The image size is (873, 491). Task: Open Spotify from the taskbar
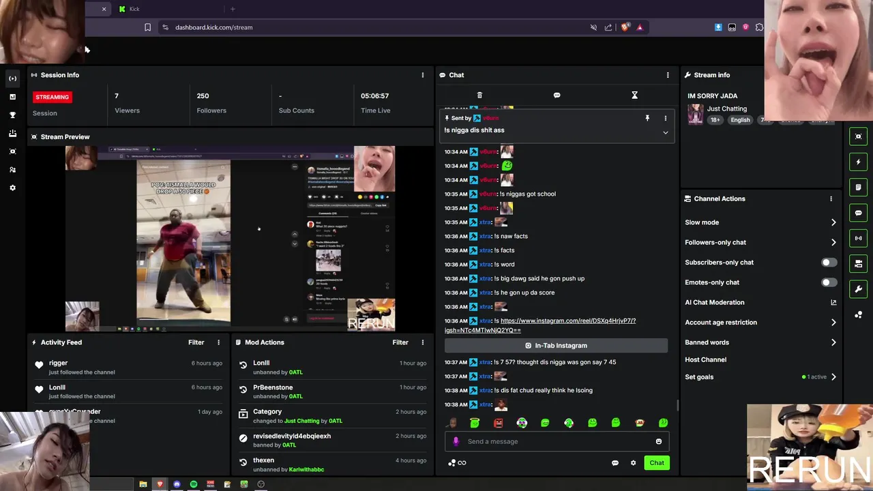pyautogui.click(x=194, y=484)
